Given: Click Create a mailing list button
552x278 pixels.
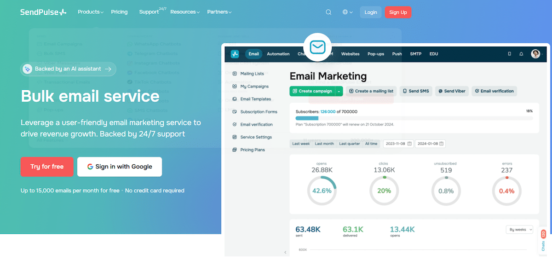Looking at the screenshot, I should click(x=371, y=91).
